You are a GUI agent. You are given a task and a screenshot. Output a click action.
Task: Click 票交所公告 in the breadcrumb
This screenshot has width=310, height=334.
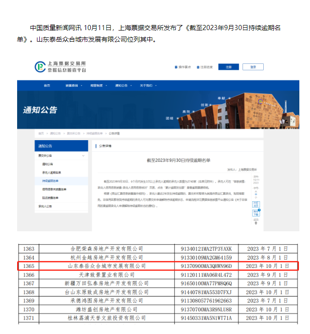(x=74, y=133)
